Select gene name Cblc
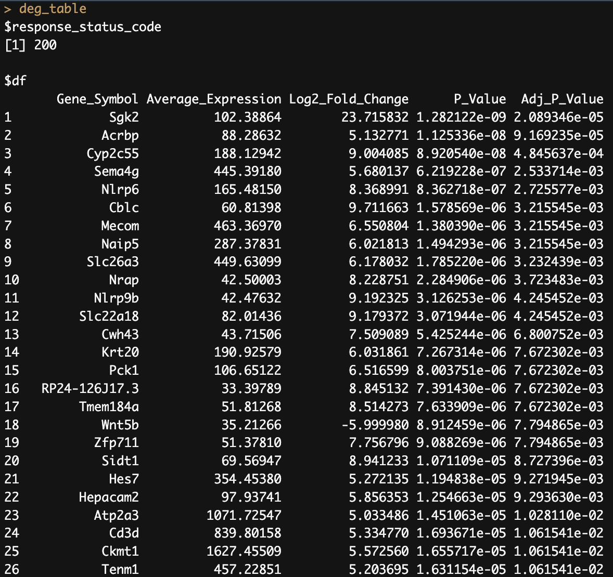This screenshot has height=577, width=613. coord(124,207)
